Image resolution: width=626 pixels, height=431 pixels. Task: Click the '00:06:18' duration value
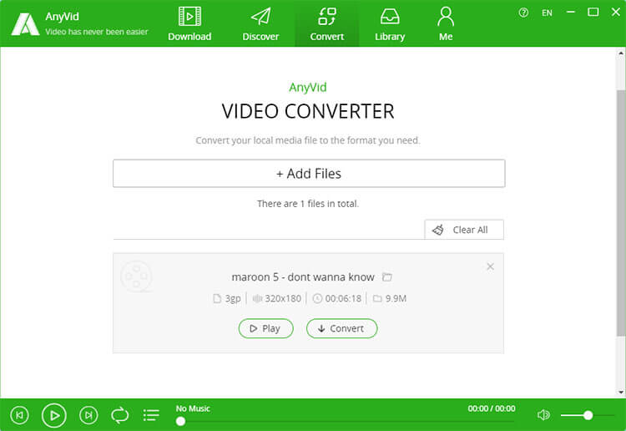(x=343, y=298)
